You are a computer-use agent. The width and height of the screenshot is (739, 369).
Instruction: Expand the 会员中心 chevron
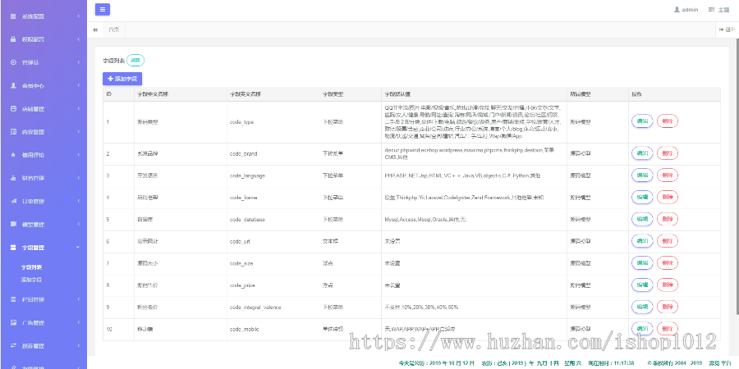[x=79, y=85]
